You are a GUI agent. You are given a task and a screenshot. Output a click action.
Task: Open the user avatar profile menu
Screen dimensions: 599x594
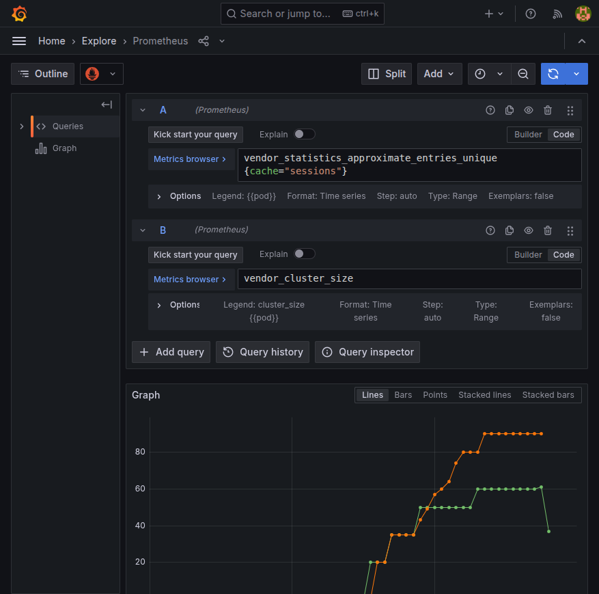coord(583,14)
